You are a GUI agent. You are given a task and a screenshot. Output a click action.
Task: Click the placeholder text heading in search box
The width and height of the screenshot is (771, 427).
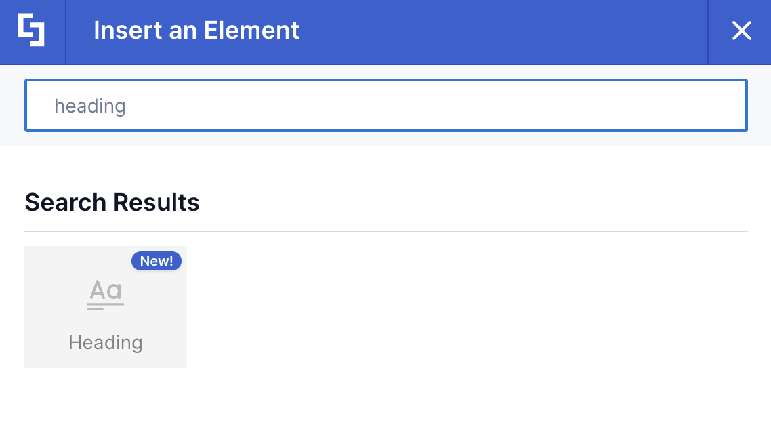coord(90,105)
